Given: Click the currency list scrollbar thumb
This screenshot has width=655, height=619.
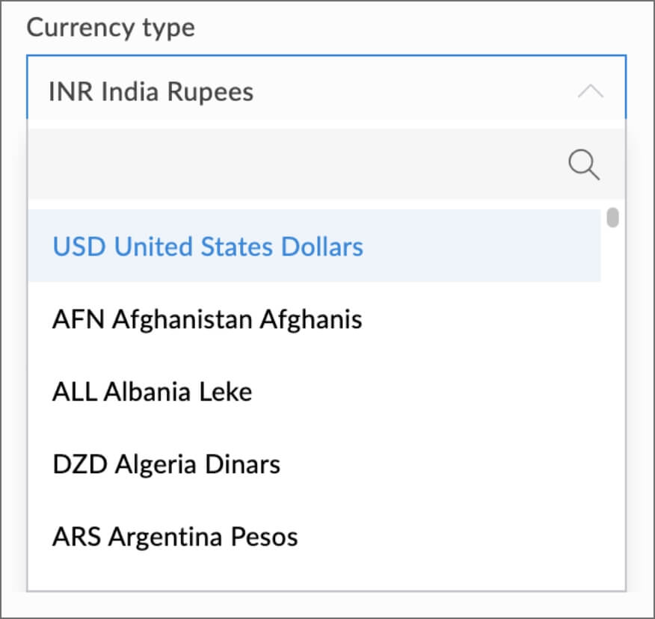Looking at the screenshot, I should (612, 218).
